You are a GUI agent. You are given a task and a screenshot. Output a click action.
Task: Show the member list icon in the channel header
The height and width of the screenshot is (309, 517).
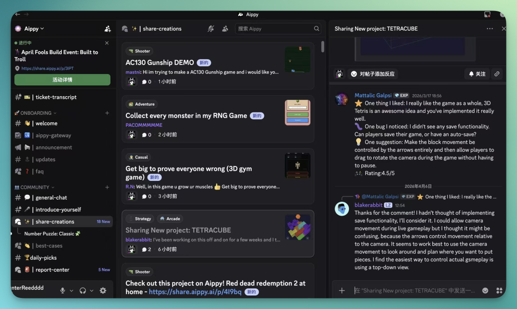(225, 29)
